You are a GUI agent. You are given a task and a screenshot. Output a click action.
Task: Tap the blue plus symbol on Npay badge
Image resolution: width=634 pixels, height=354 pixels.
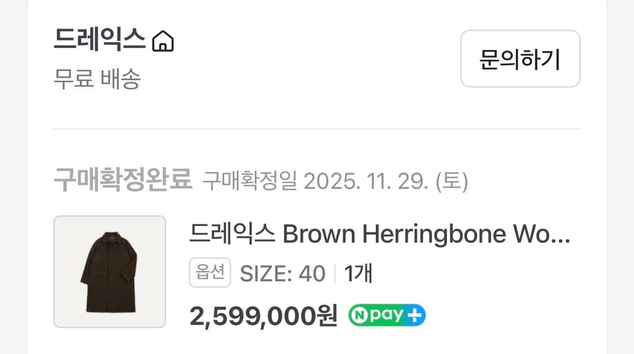tap(415, 315)
